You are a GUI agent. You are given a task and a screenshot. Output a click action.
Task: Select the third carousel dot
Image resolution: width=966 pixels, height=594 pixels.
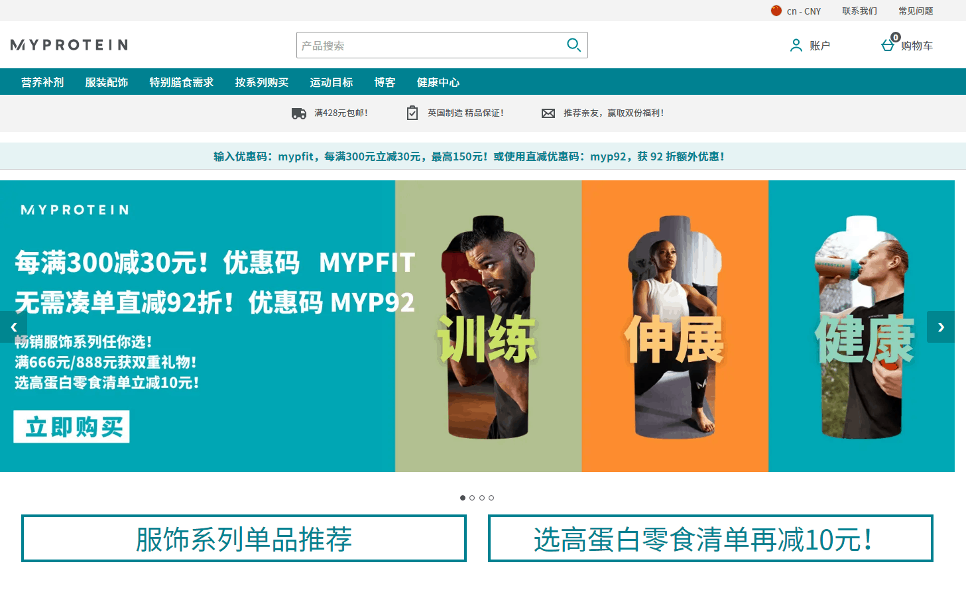pyautogui.click(x=482, y=498)
